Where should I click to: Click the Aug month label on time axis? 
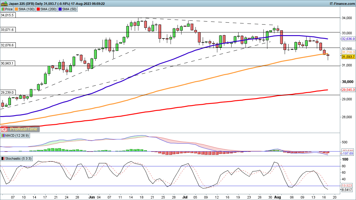[x=277, y=197]
